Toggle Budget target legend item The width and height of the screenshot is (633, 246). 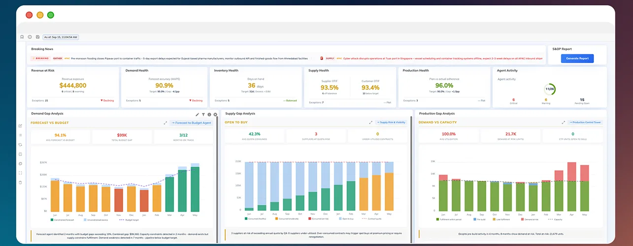[130, 220]
